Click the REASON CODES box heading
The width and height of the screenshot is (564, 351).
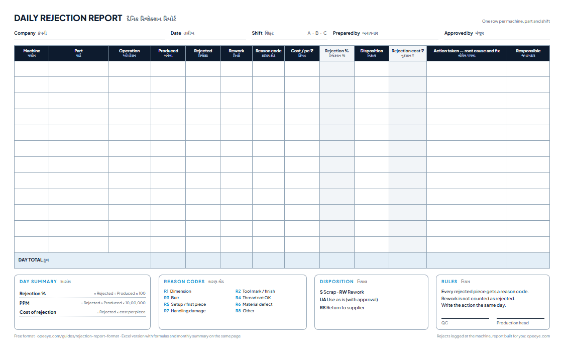[x=184, y=282]
